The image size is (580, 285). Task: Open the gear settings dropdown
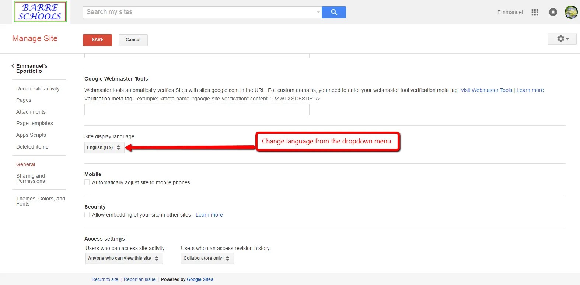tap(562, 39)
